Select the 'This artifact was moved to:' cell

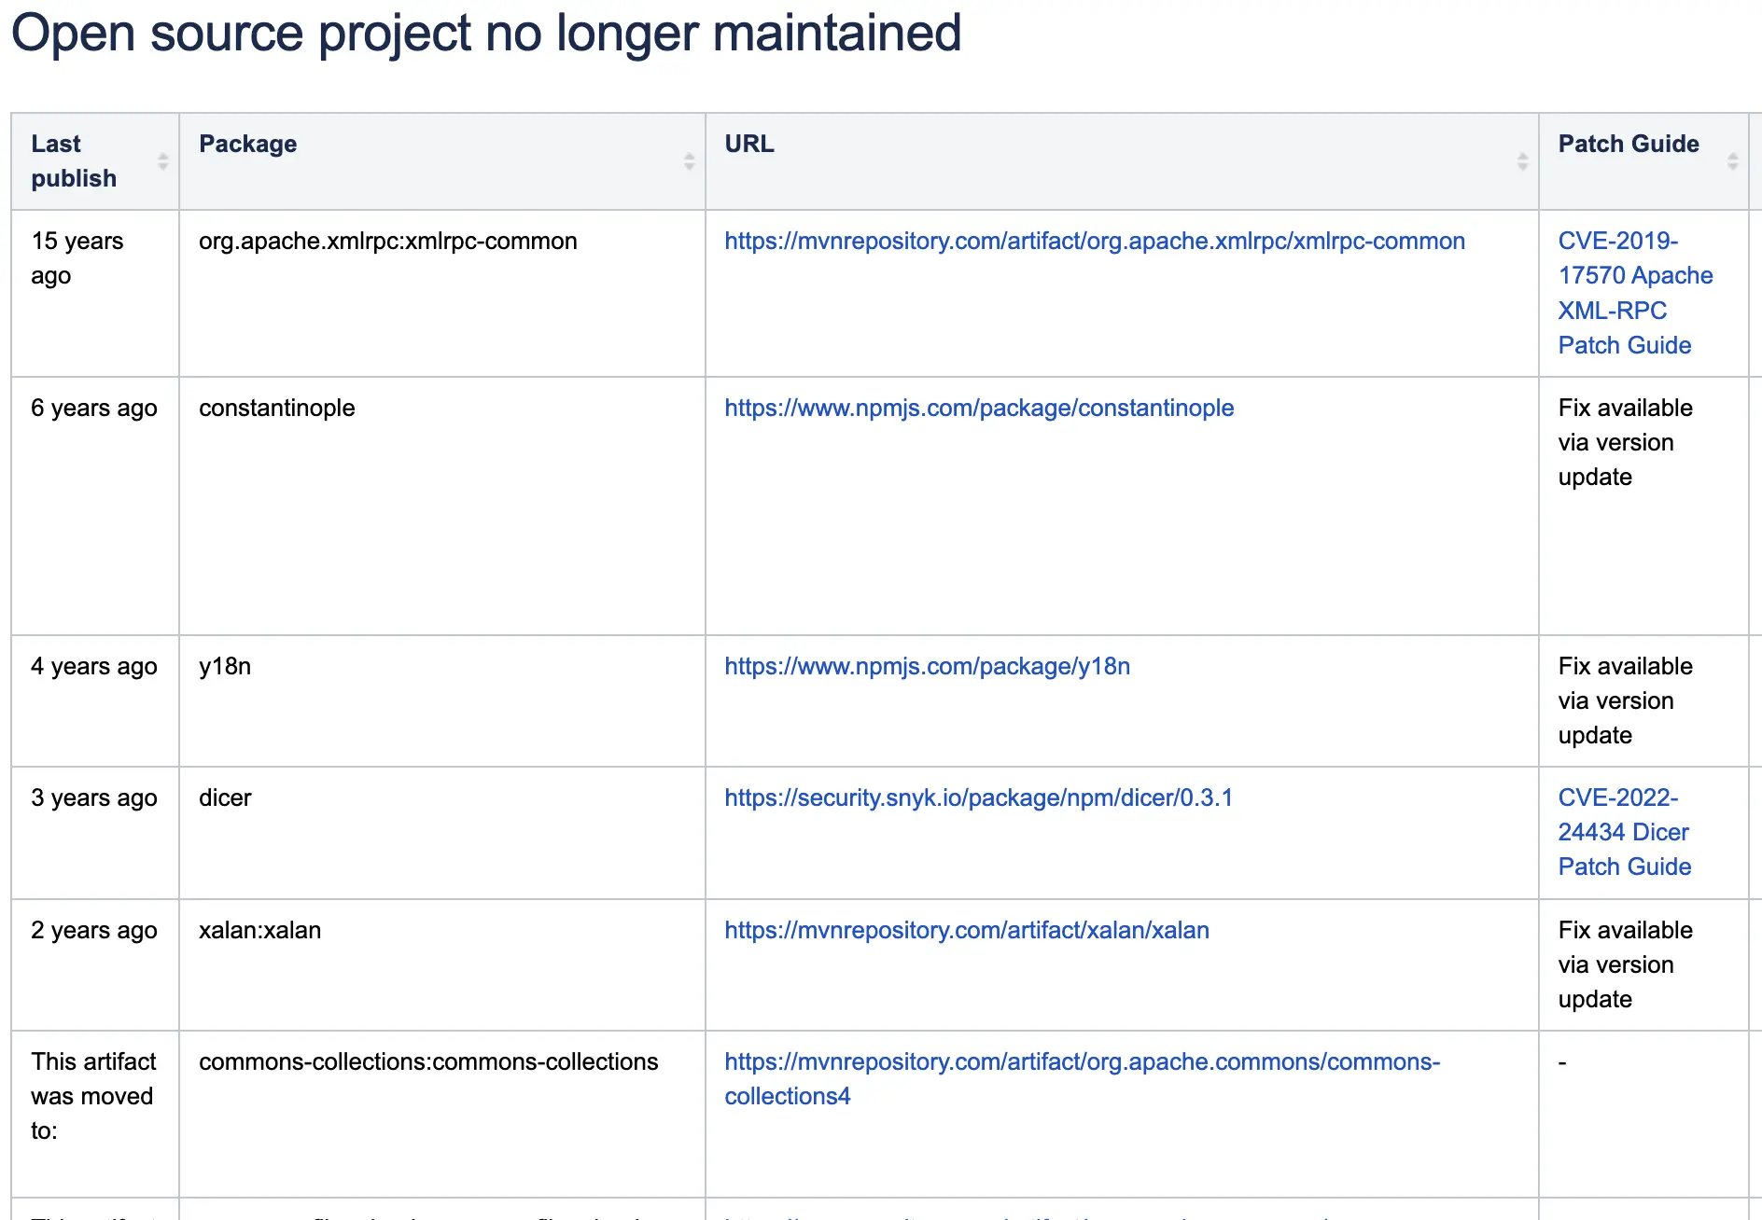95,1114
